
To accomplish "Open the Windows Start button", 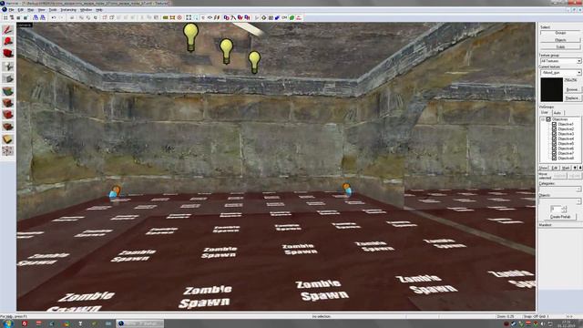I will click(7, 323).
